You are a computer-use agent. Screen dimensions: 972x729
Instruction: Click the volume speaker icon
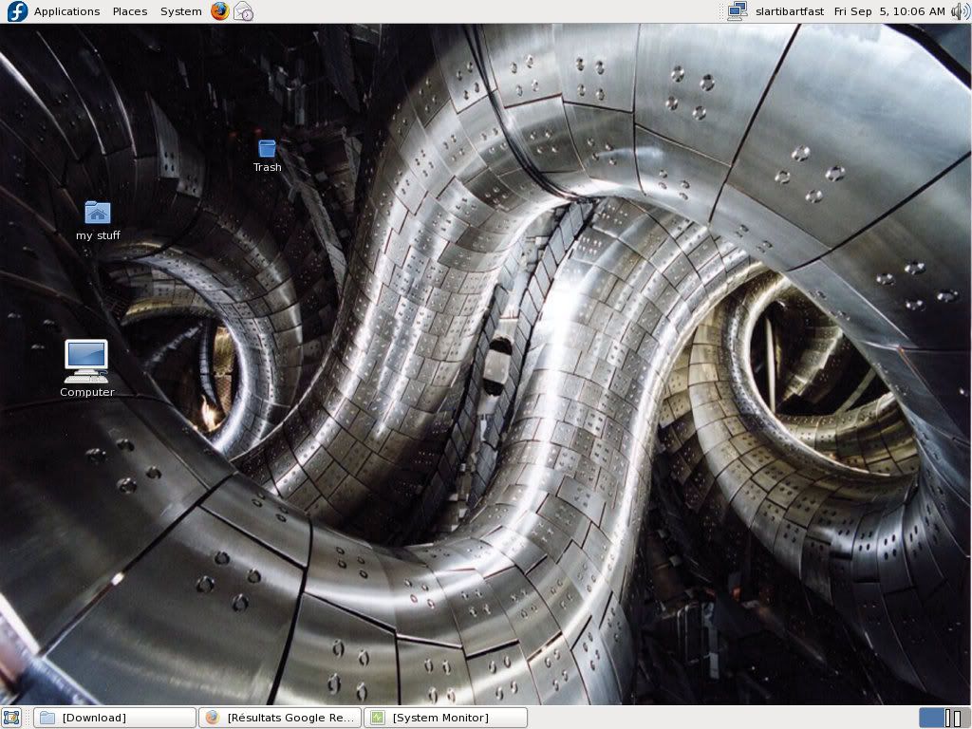pyautogui.click(x=960, y=11)
